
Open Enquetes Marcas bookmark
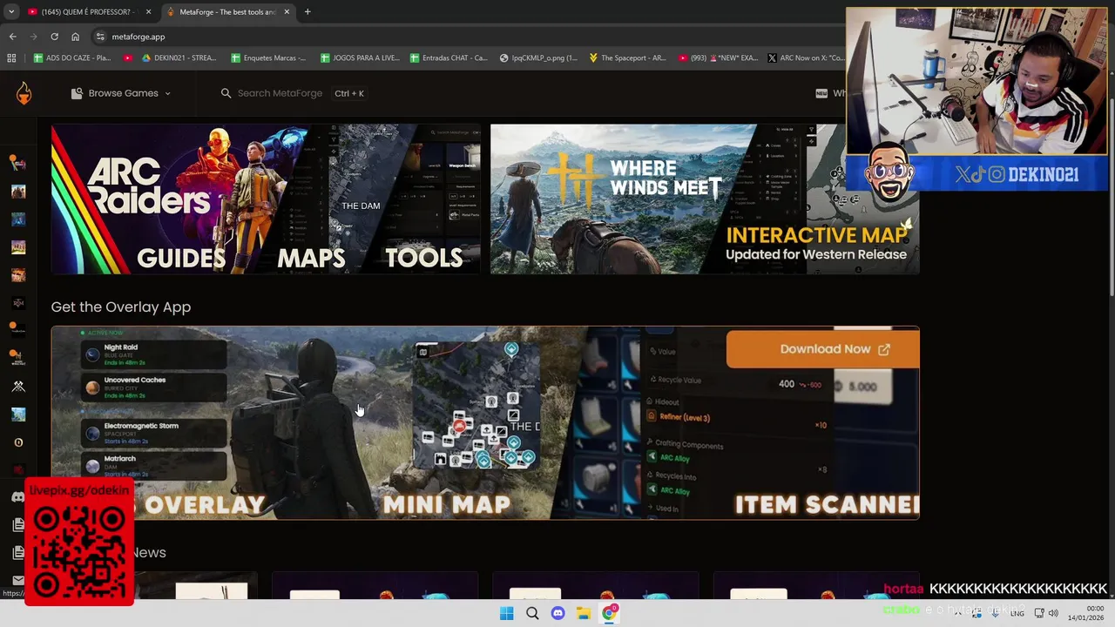pyautogui.click(x=268, y=58)
